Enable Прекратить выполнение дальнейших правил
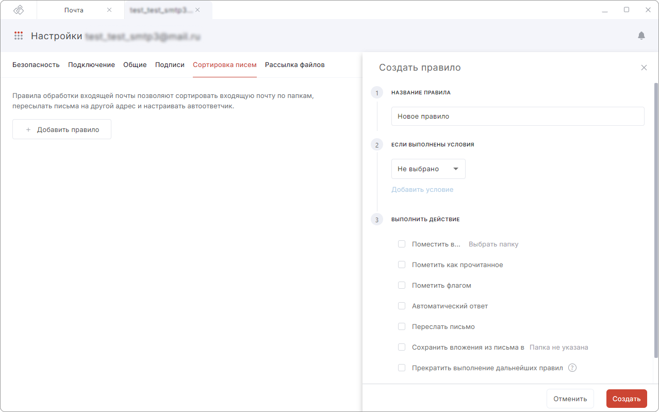Image resolution: width=659 pixels, height=412 pixels. pos(402,368)
